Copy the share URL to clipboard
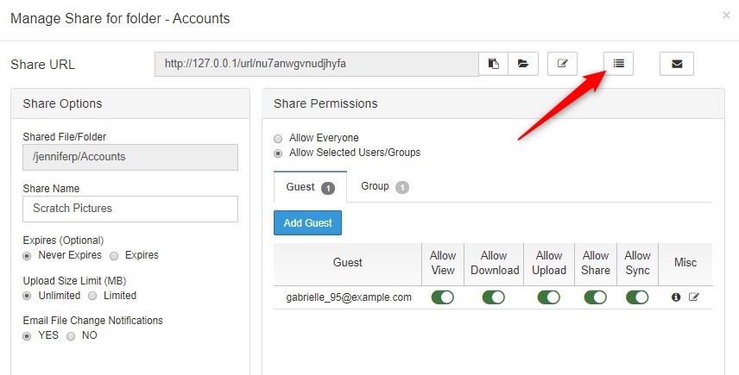 [494, 64]
